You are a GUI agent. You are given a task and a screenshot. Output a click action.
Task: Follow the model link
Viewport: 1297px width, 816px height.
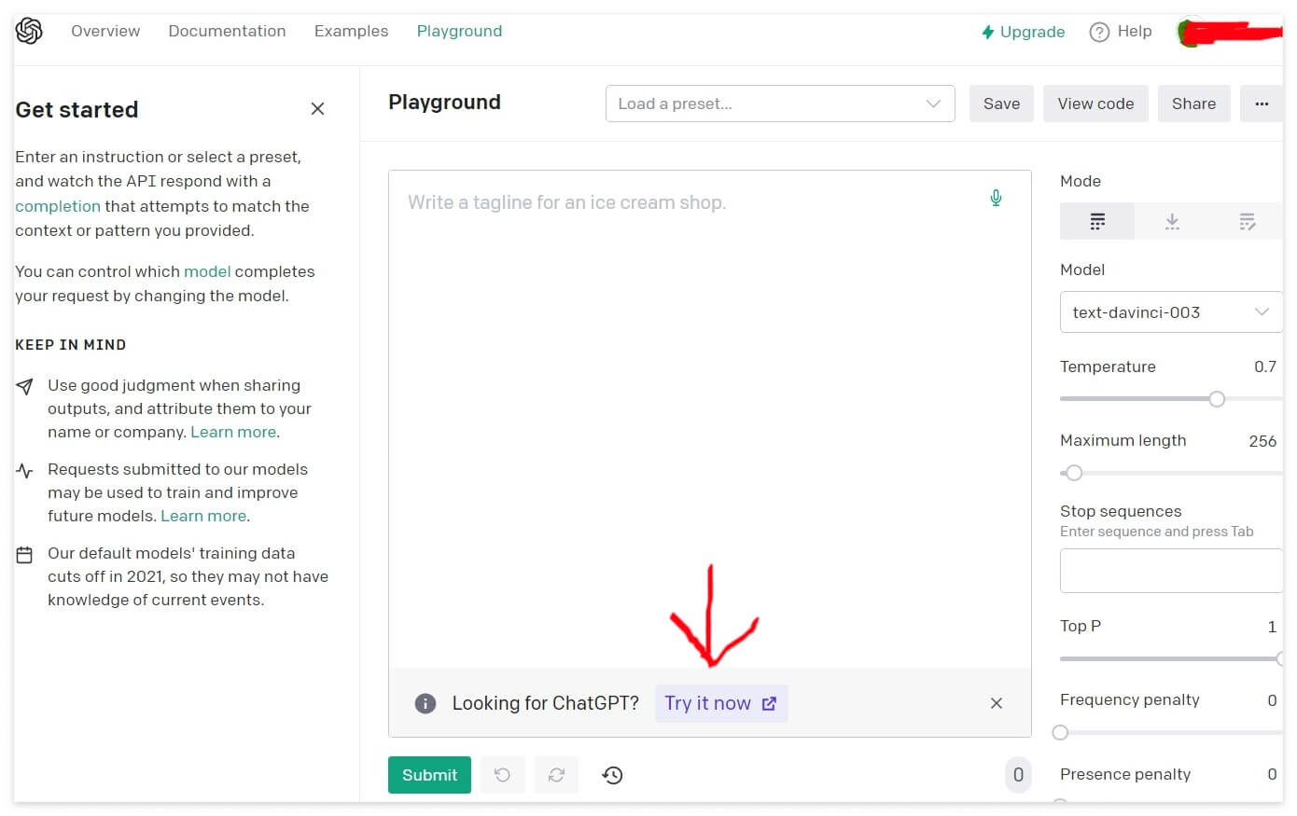coord(207,271)
